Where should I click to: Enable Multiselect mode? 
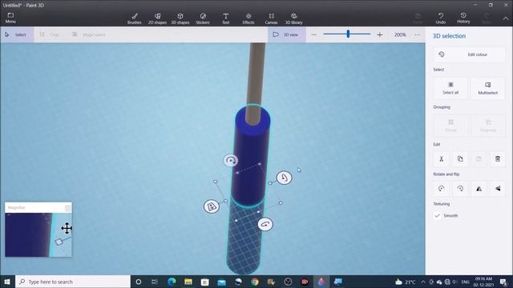click(x=488, y=88)
